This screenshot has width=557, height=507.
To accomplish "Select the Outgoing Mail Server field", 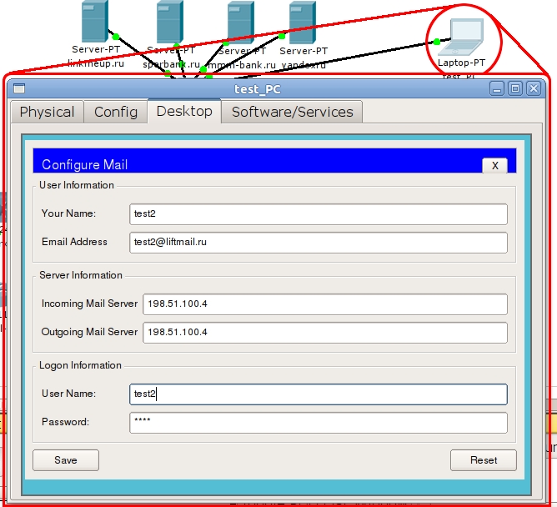I will coord(324,333).
